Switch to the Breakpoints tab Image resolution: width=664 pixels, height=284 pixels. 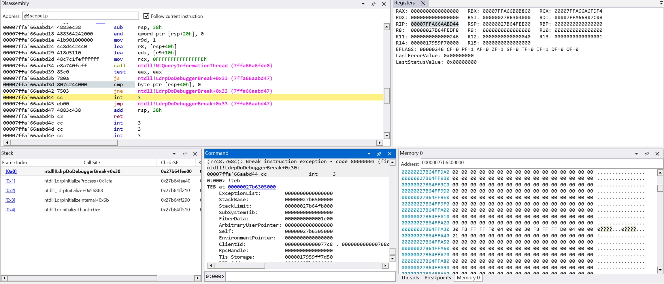(437, 278)
